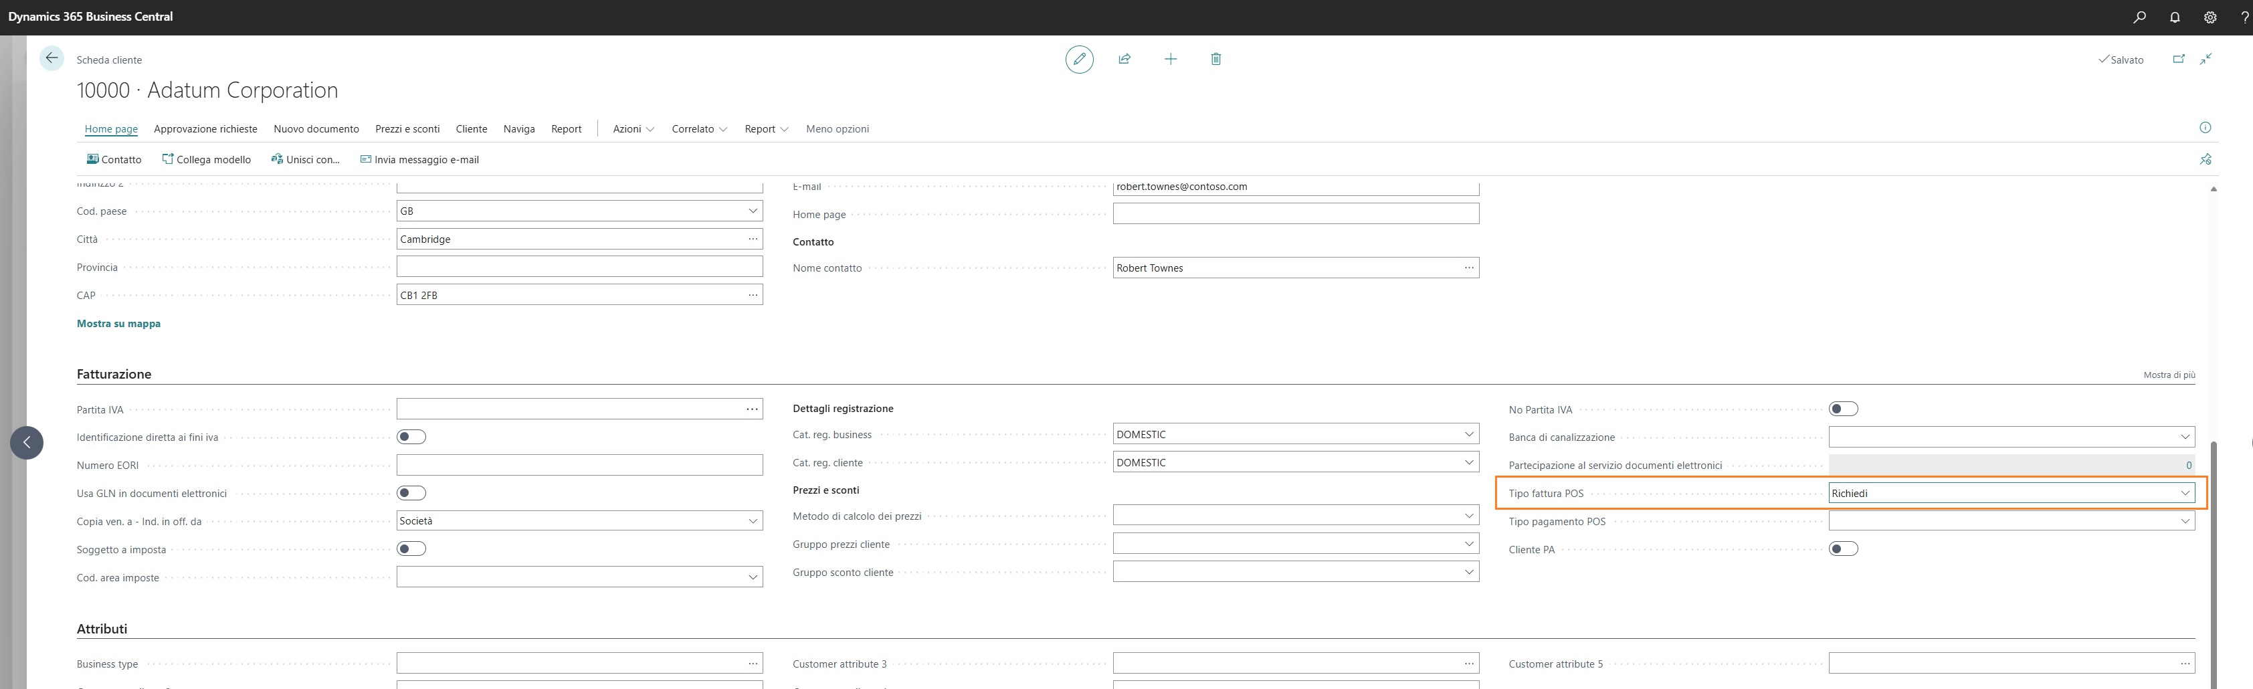Open the settings gear icon
Screen dimensions: 2253x689
(x=2210, y=17)
